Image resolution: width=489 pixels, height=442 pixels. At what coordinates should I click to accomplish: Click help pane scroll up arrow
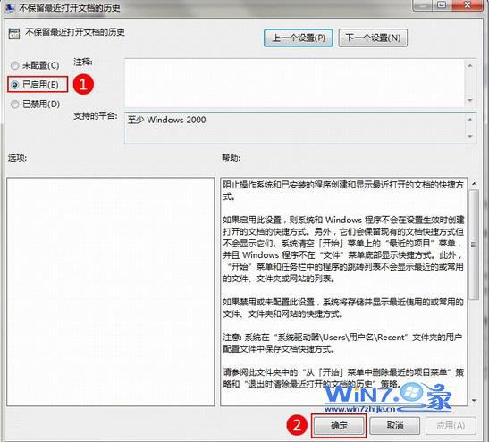(474, 184)
